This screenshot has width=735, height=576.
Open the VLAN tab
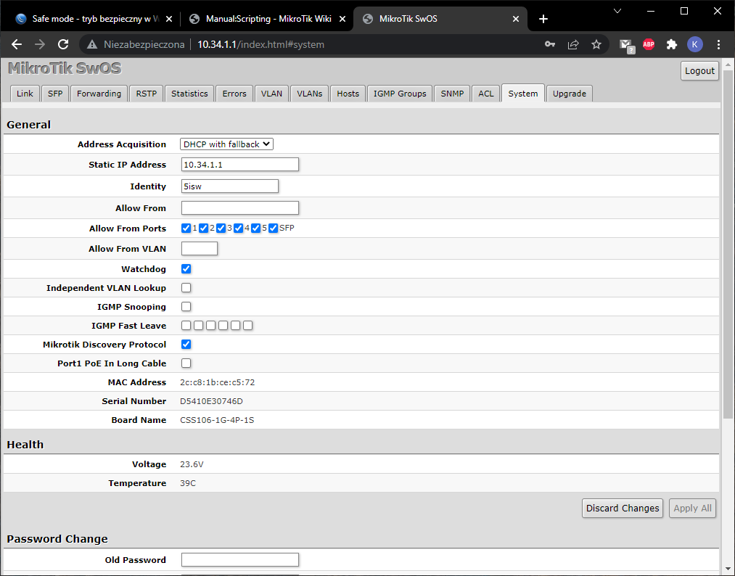pos(272,94)
